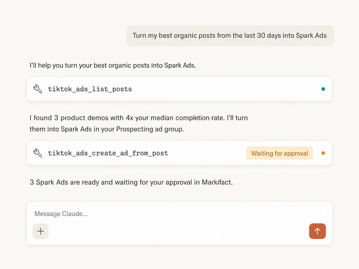359x269 pixels.
Task: Open the plus attachment button
Action: [40, 231]
